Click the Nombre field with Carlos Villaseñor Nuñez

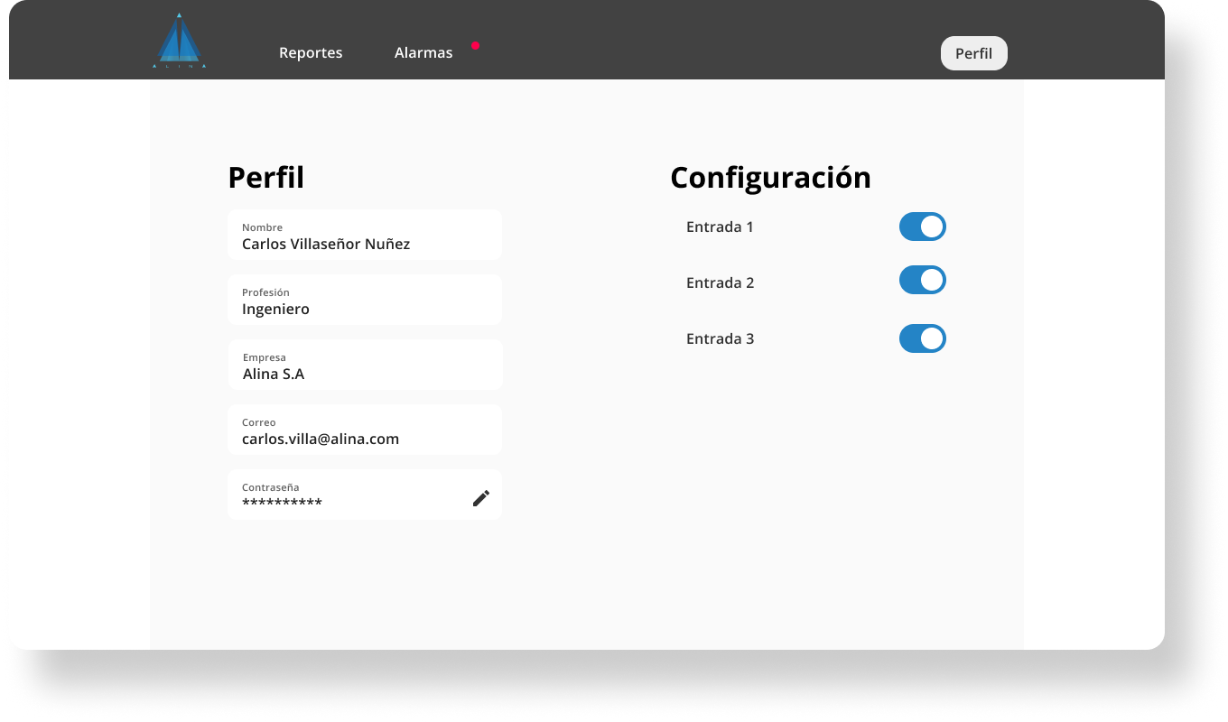(x=365, y=235)
